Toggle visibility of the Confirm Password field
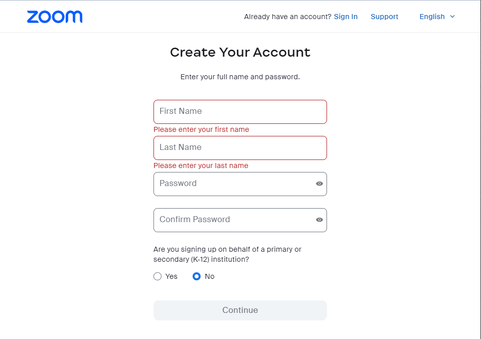Viewport: 481px width, 339px height. [319, 220]
